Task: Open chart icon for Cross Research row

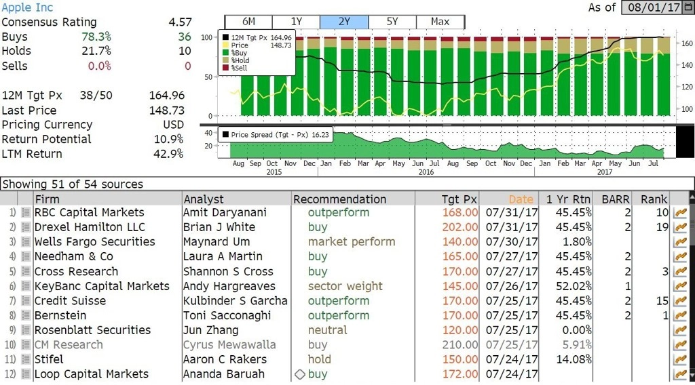Action: pos(680,271)
